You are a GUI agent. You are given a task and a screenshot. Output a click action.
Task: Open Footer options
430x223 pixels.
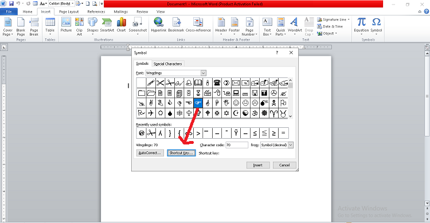click(234, 26)
